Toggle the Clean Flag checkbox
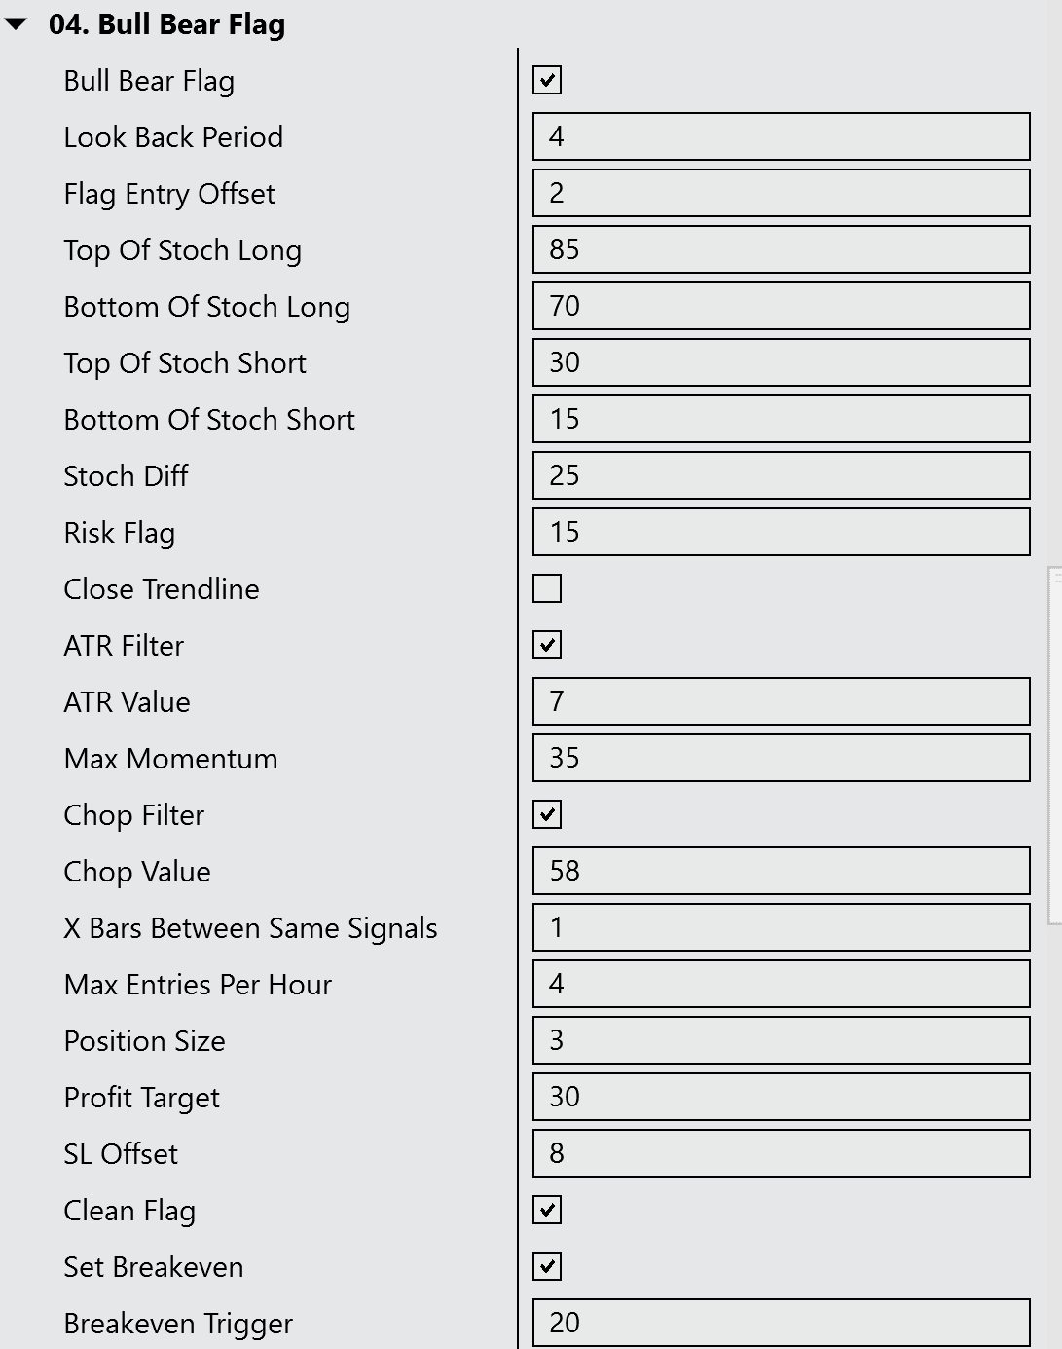Image resolution: width=1062 pixels, height=1349 pixels. (547, 1210)
